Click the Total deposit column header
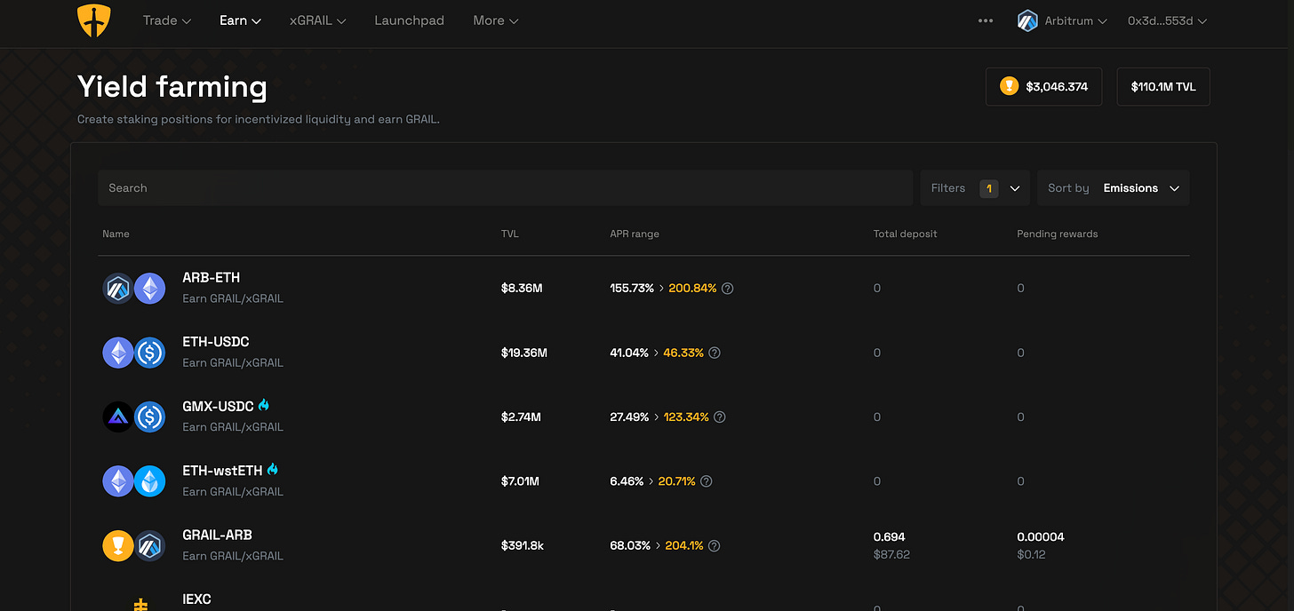1294x611 pixels. pyautogui.click(x=905, y=234)
